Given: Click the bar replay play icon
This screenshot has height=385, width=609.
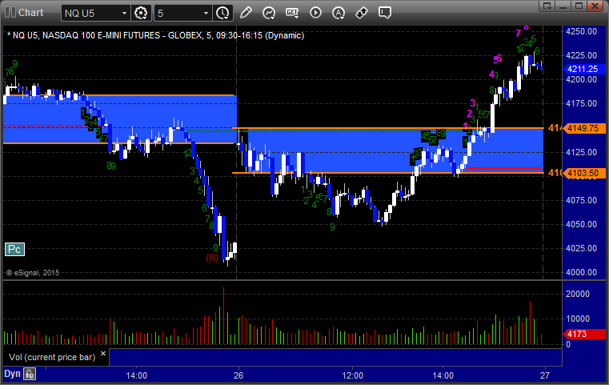Looking at the screenshot, I should pos(315,13).
